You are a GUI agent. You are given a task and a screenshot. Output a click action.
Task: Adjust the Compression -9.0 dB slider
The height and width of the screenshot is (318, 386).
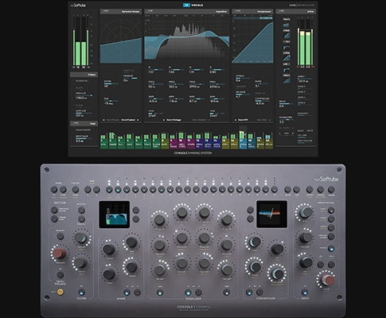(263, 101)
